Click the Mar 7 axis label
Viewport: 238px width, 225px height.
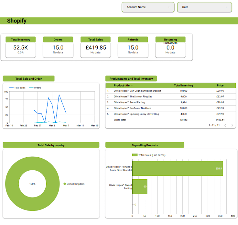point(66,126)
